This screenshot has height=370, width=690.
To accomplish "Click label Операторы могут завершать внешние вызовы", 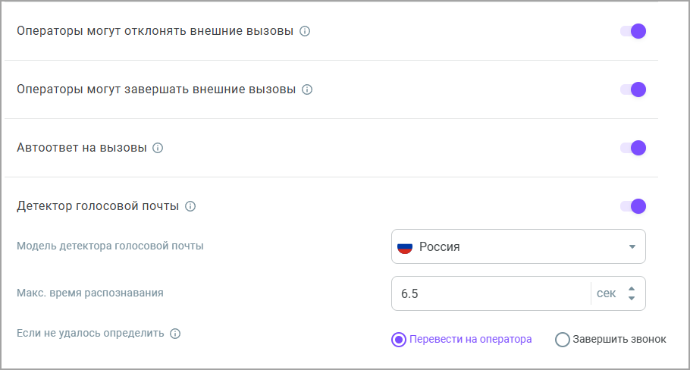I will (x=156, y=89).
